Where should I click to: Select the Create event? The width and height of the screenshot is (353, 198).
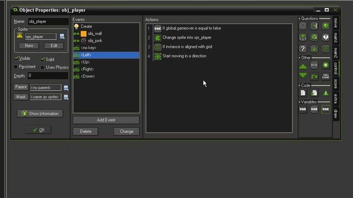coord(106,26)
